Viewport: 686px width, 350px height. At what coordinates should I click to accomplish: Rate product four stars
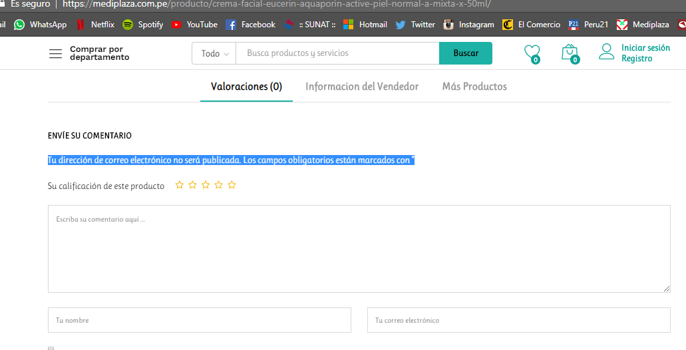coord(219,185)
